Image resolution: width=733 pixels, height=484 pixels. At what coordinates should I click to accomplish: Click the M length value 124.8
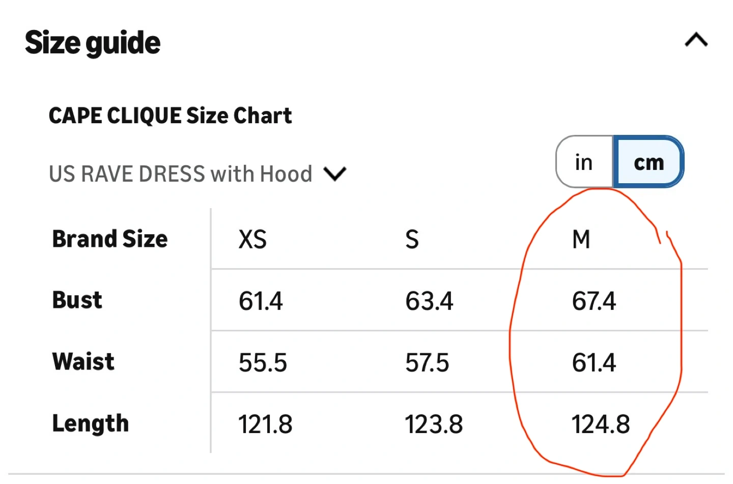tap(601, 424)
